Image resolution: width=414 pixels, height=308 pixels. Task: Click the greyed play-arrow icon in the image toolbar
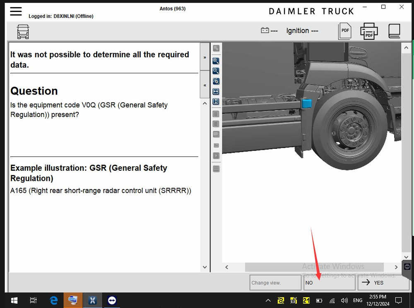point(216,156)
